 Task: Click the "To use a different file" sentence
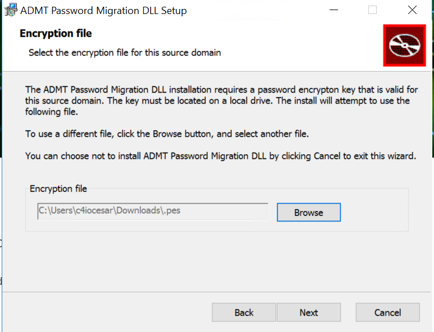pyautogui.click(x=167, y=134)
